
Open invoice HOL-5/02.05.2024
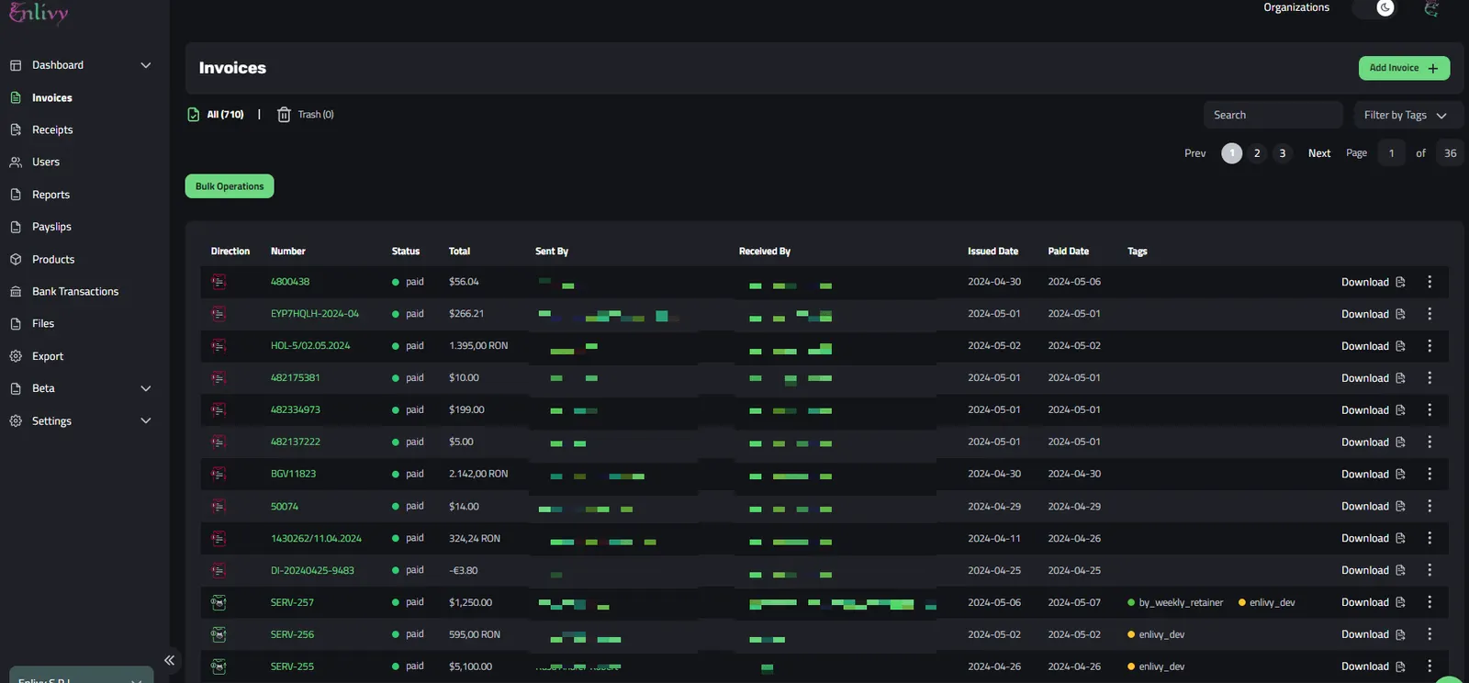tap(310, 346)
